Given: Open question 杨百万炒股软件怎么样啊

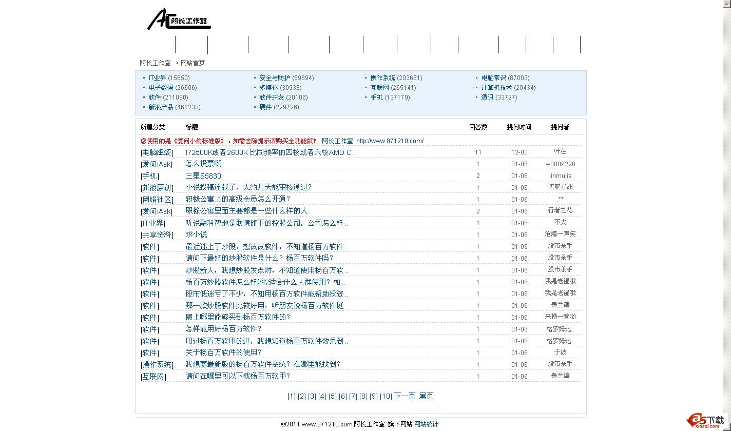Looking at the screenshot, I should pyautogui.click(x=265, y=282).
